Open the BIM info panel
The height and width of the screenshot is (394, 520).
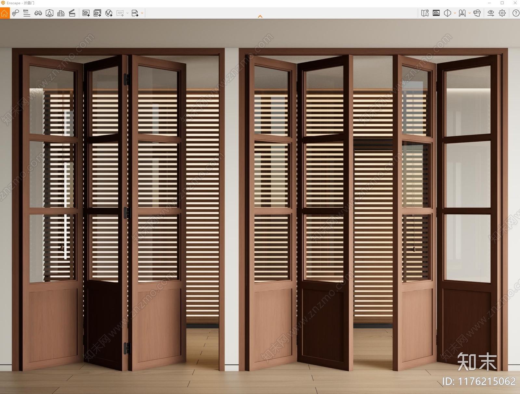pos(27,13)
